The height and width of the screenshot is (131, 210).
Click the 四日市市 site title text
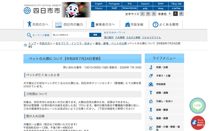point(46,11)
